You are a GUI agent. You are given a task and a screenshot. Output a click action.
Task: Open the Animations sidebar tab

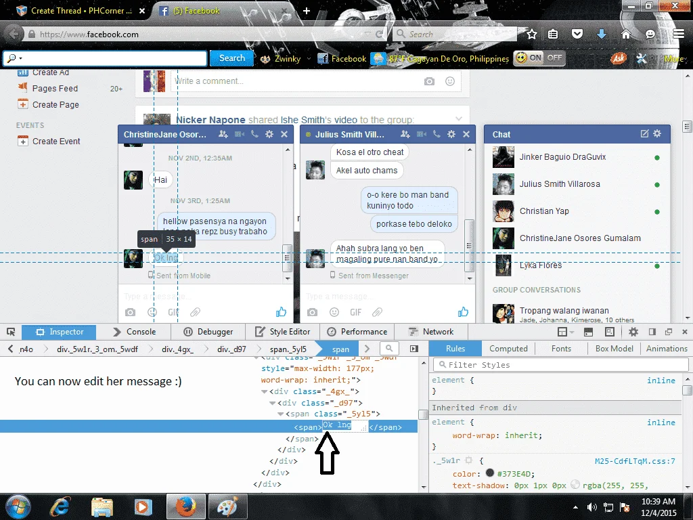tap(667, 349)
